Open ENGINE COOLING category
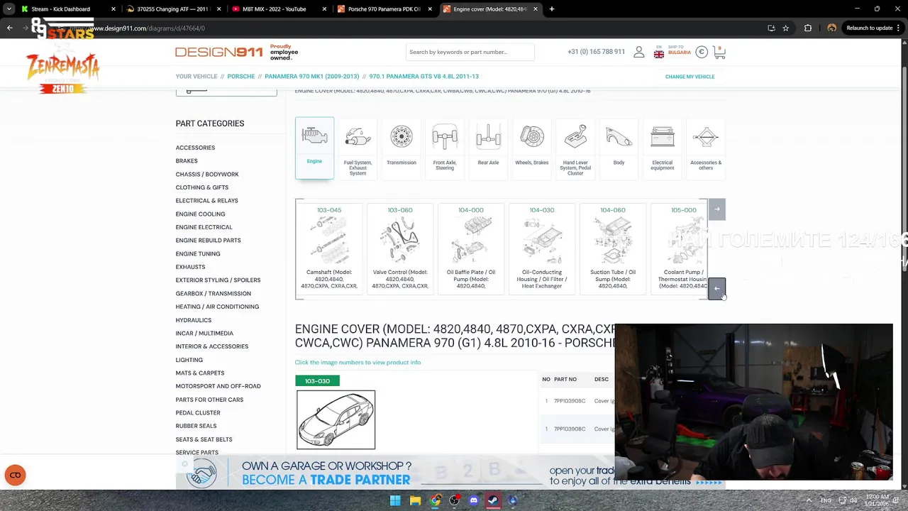Viewport: 908px width, 511px height. click(200, 214)
